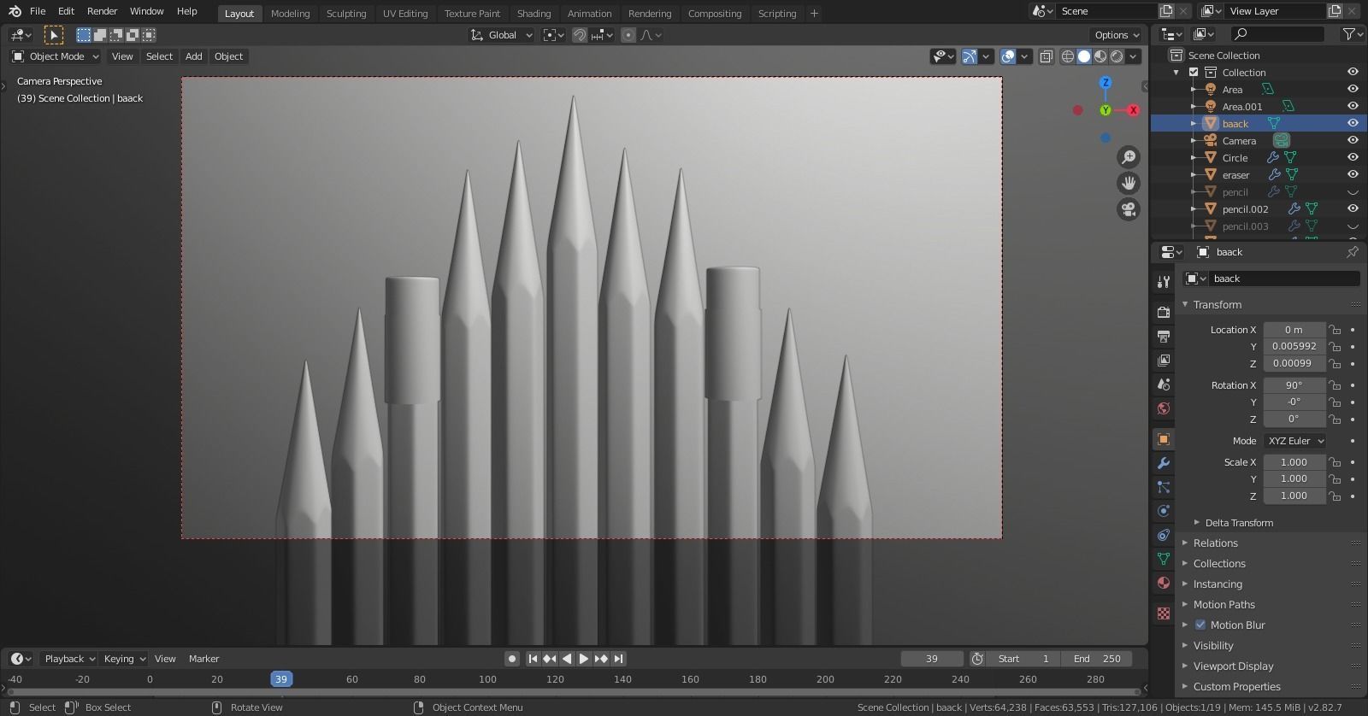Screen dimensions: 1368x716
Task: Expand the Instancing panel
Action: (1218, 584)
